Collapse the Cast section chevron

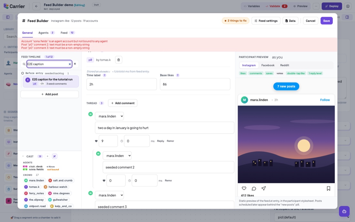[23, 156]
